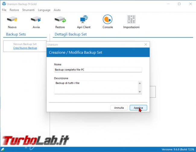Click the version text 'Versione: 9.6.8 (Build 7229)'
Image resolution: width=196 pixels, height=152 pixels.
pos(178,149)
